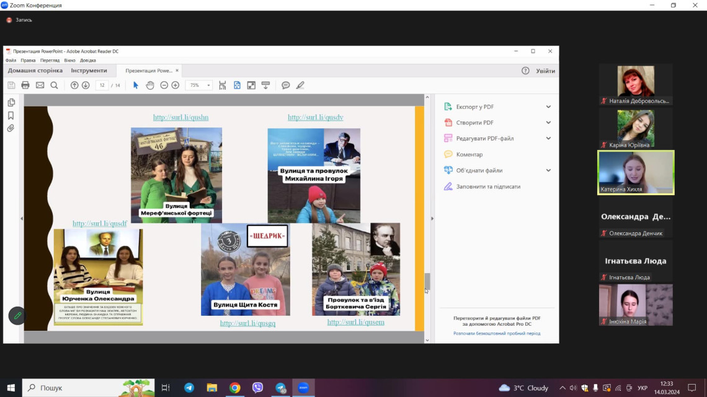The image size is (707, 397).
Task: Expand the Об'єднати файли section
Action: tap(548, 170)
